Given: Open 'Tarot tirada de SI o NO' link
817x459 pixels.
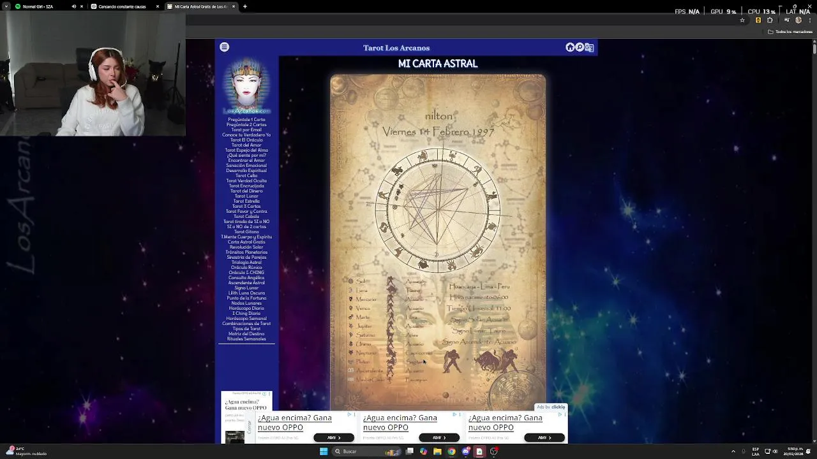Looking at the screenshot, I should [x=246, y=222].
